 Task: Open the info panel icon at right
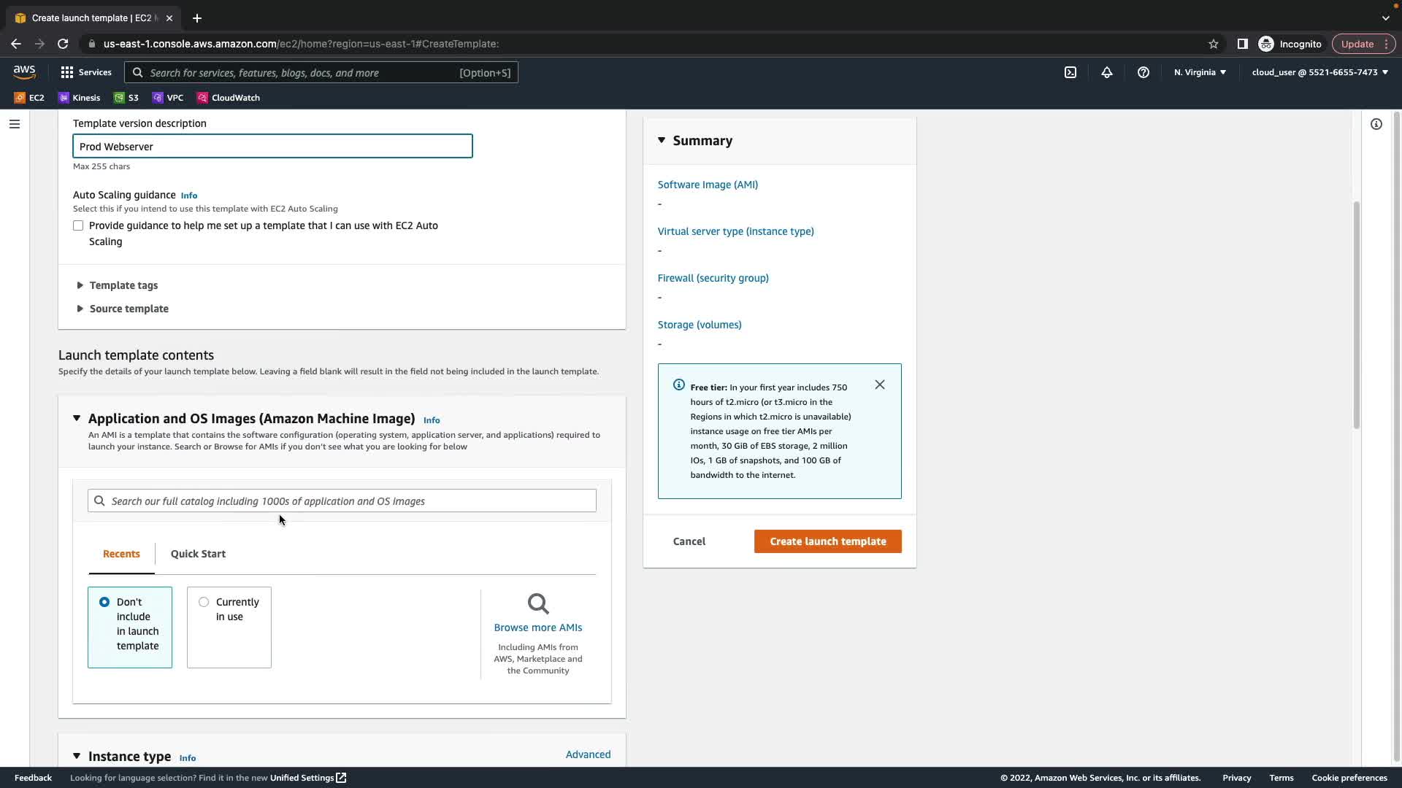[1376, 124]
